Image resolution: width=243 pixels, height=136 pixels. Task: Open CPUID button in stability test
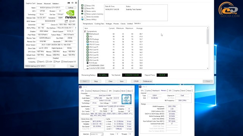coord(136,81)
